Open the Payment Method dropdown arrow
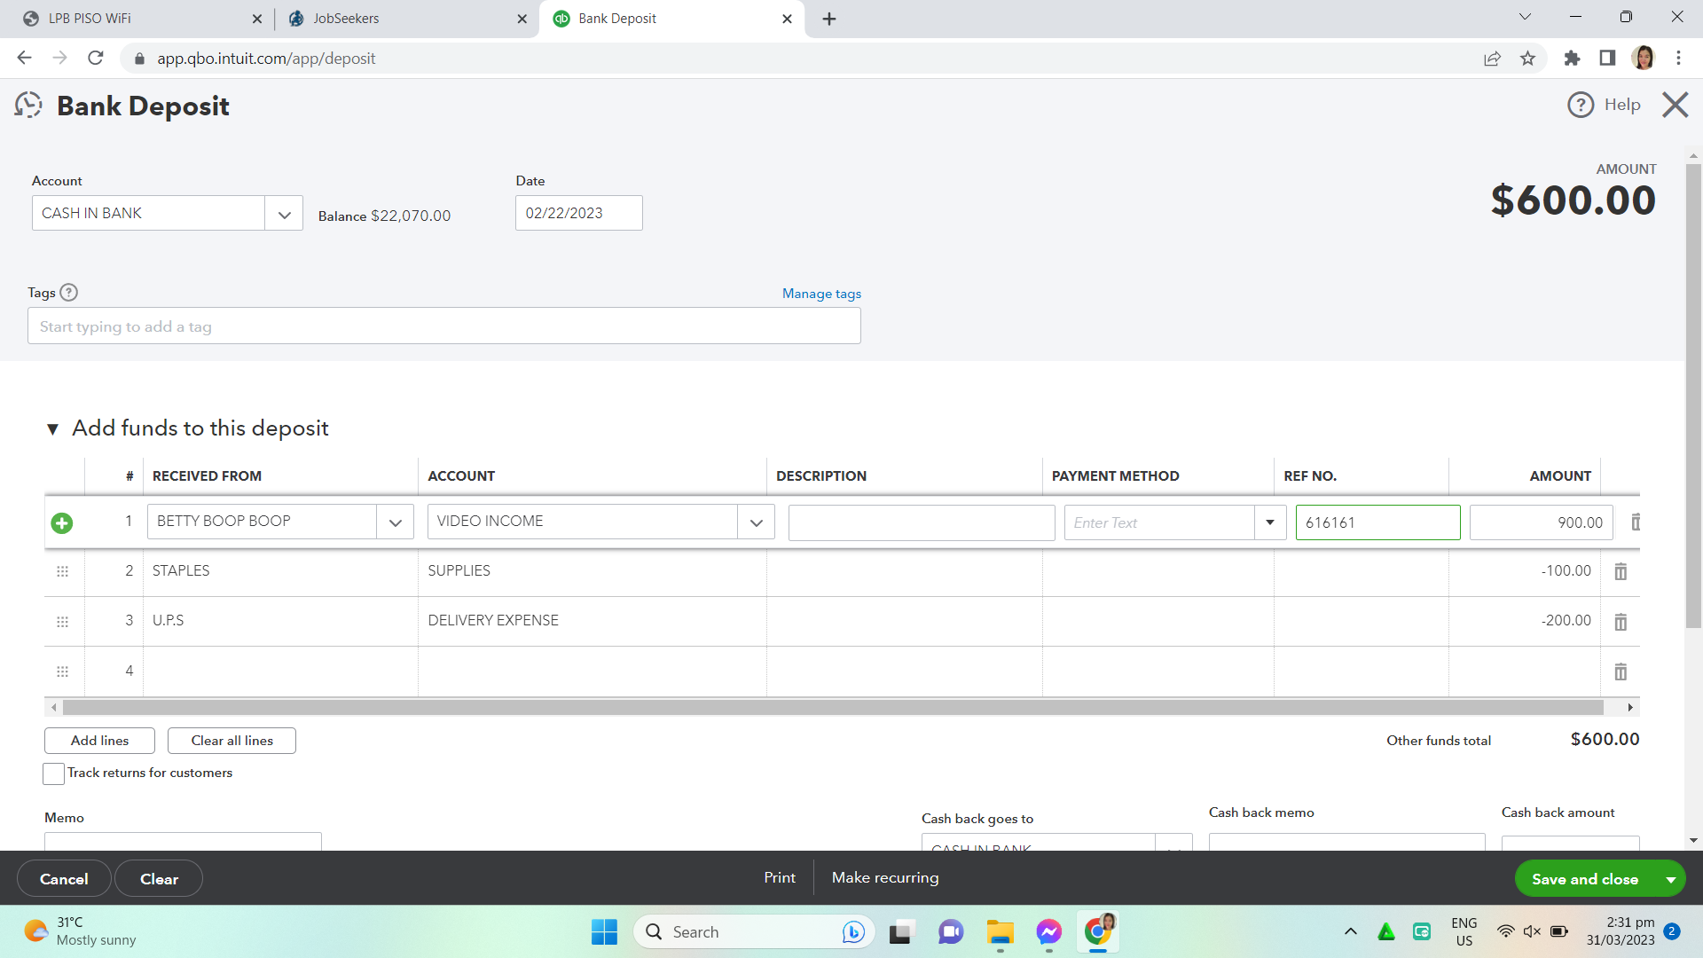The width and height of the screenshot is (1703, 958). click(x=1270, y=522)
